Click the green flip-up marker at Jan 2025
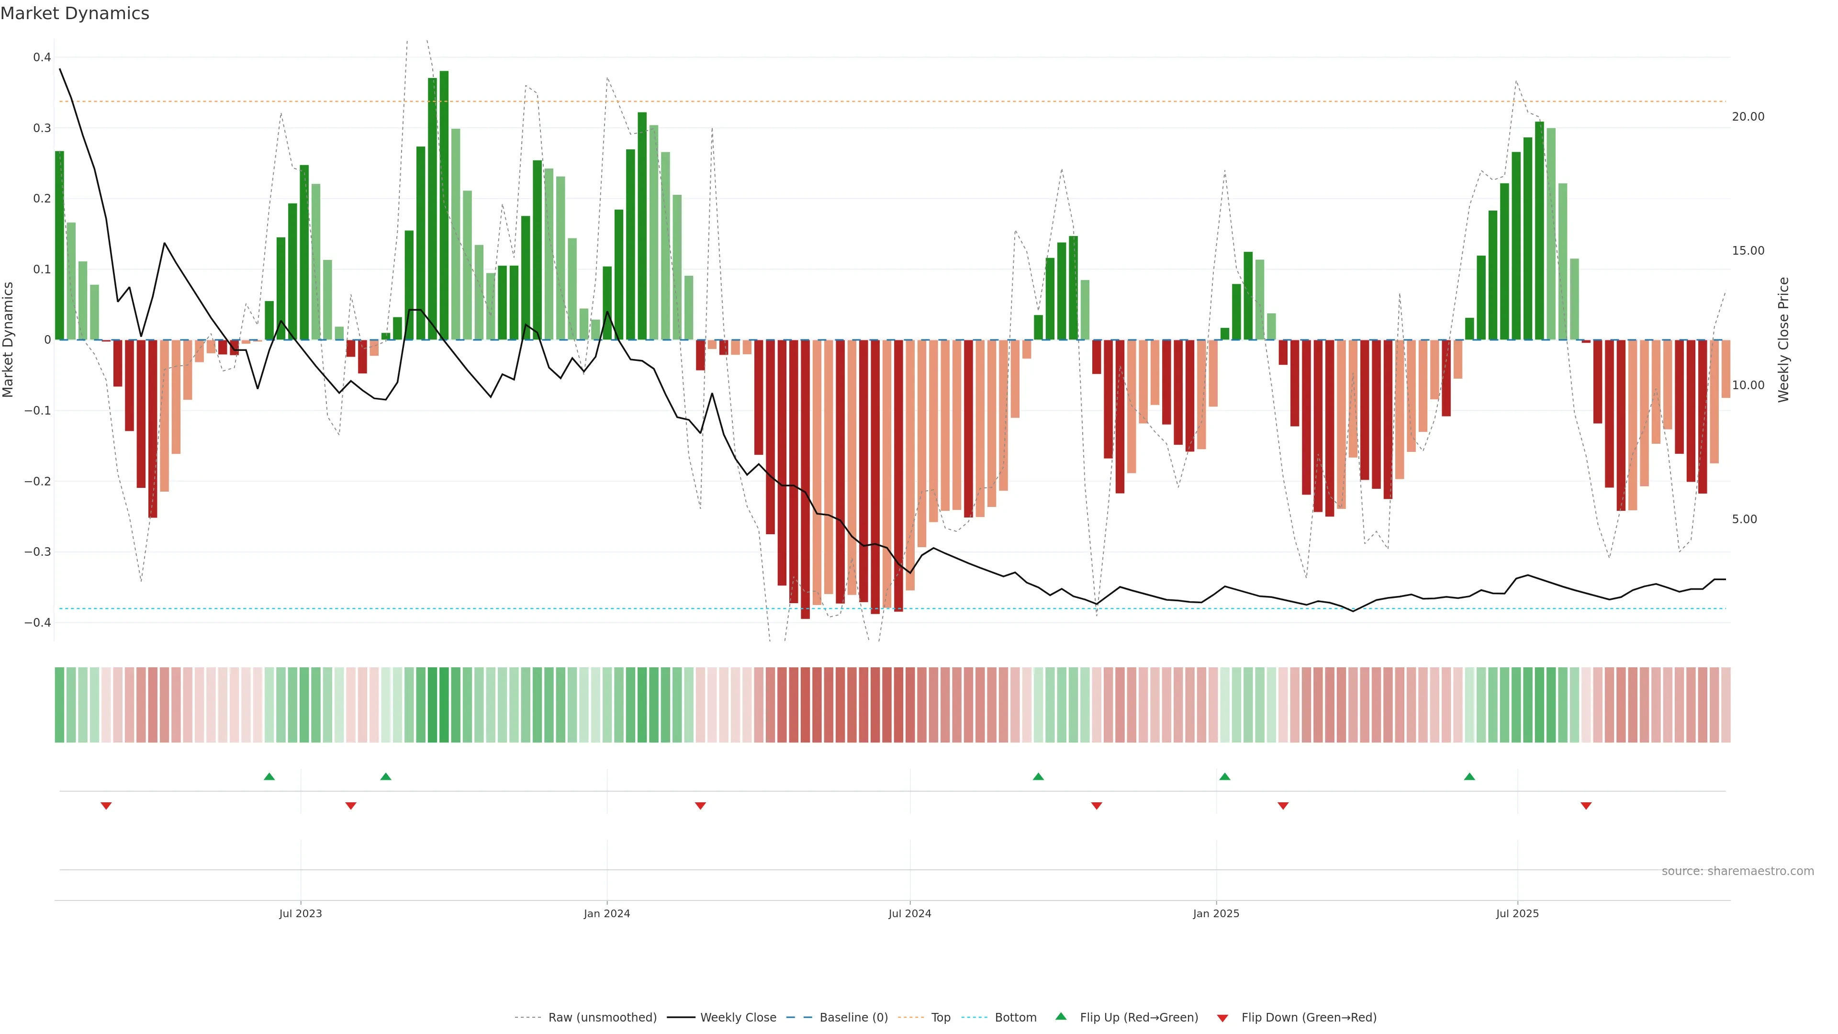This screenshot has height=1034, width=1838. [x=1224, y=776]
